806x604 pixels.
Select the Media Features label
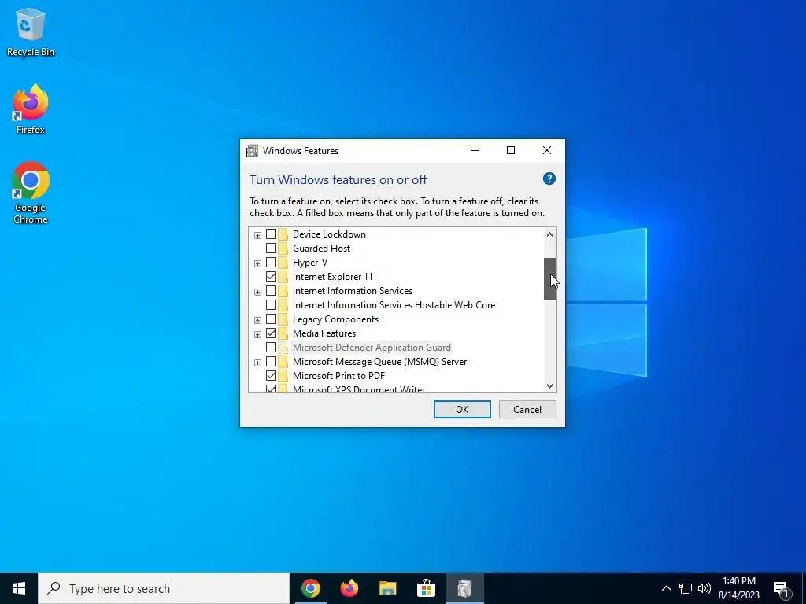point(324,333)
